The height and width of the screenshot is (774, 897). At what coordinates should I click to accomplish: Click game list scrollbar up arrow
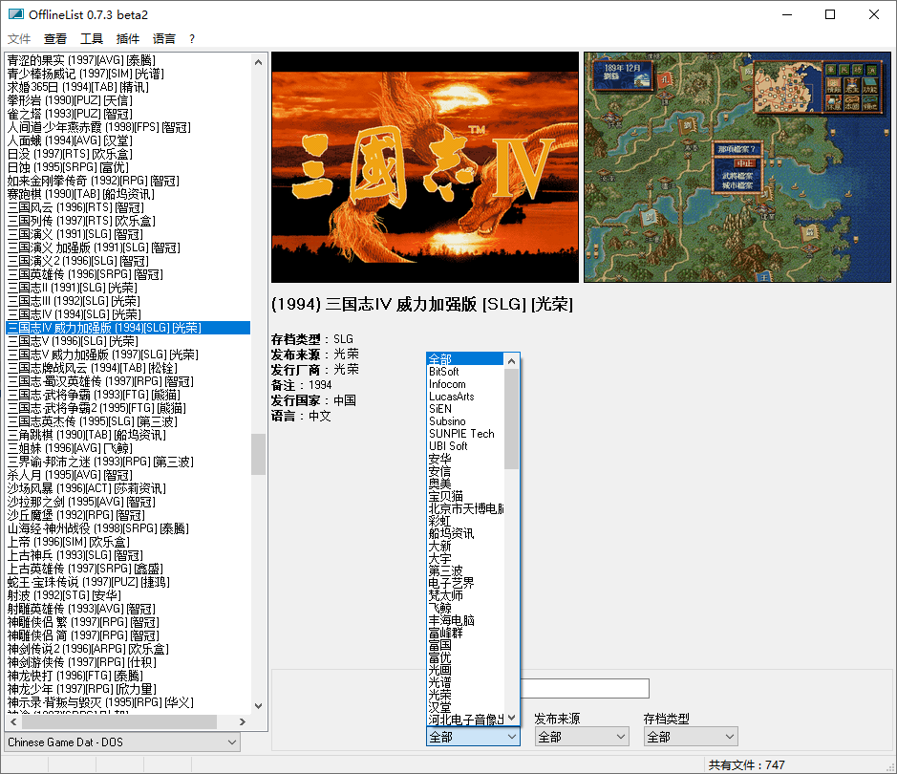tap(258, 62)
